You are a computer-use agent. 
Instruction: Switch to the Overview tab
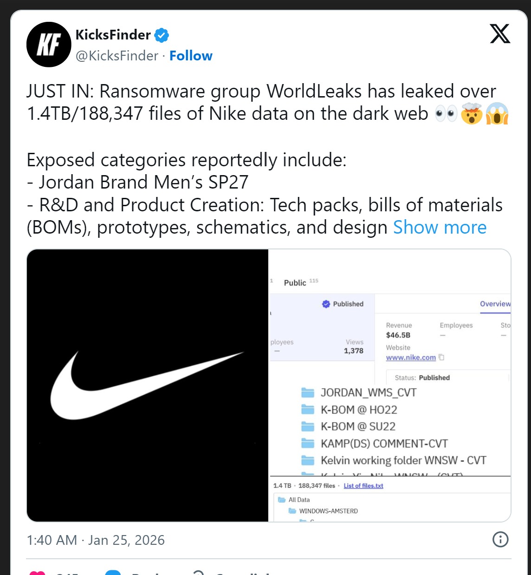[x=495, y=304]
